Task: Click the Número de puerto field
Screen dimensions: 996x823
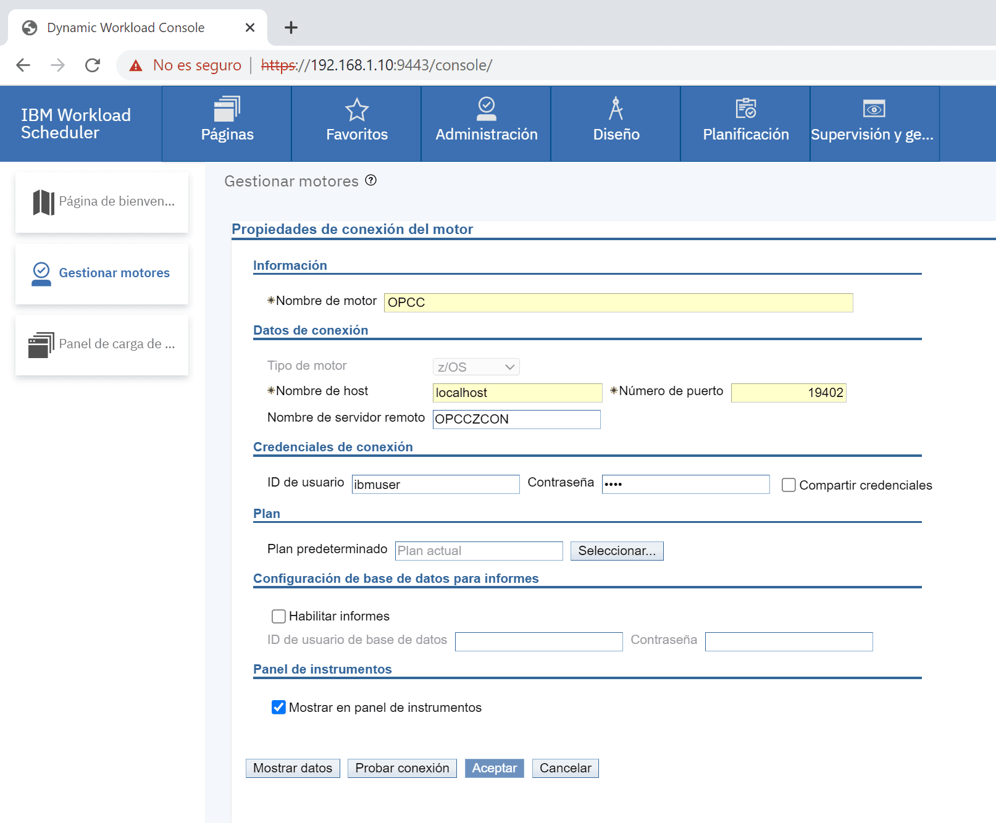Action: (x=789, y=393)
